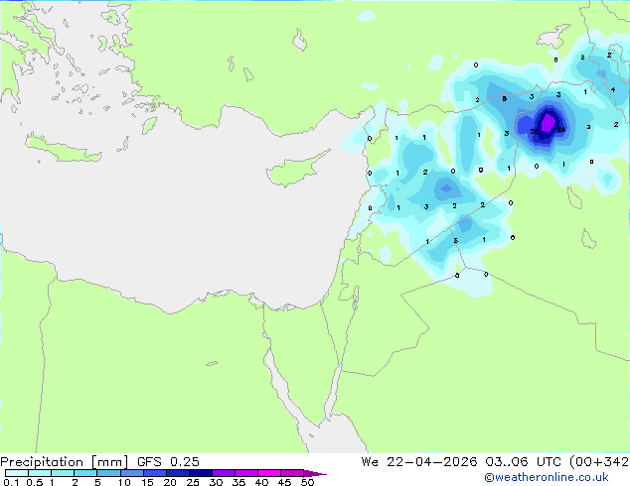
Task: Click the legend scale label '40'
Action: [x=261, y=482]
